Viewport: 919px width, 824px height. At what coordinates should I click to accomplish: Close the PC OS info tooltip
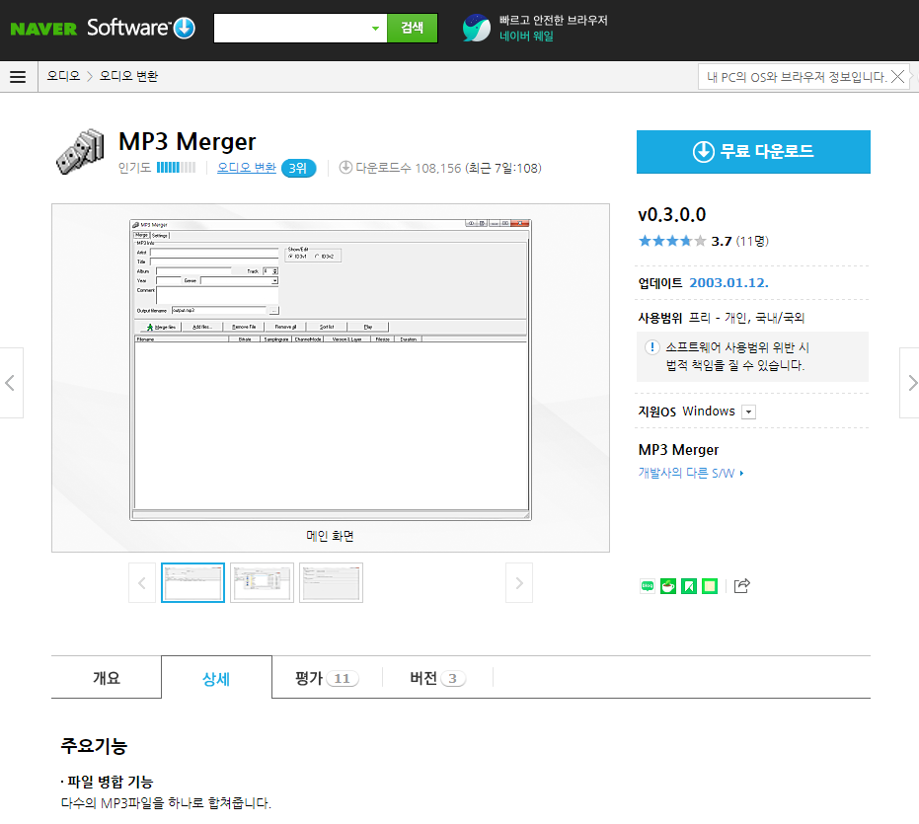[897, 77]
